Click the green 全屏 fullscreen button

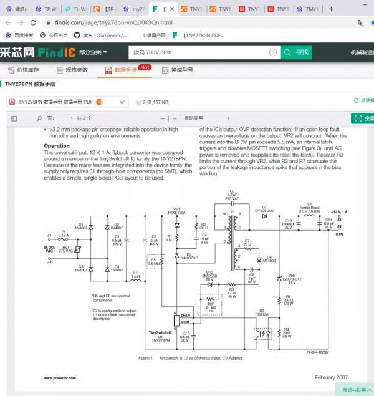[363, 118]
